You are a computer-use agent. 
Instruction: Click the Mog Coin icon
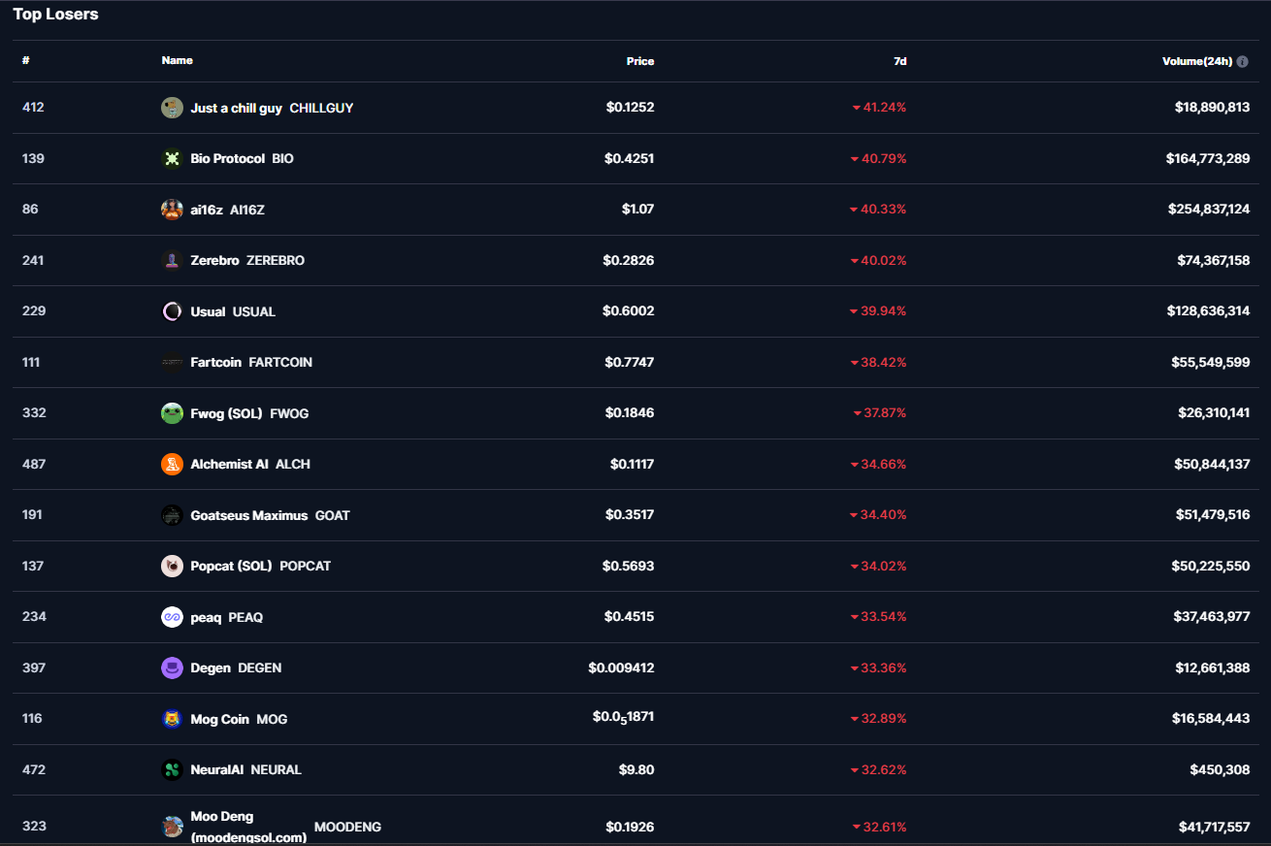172,719
